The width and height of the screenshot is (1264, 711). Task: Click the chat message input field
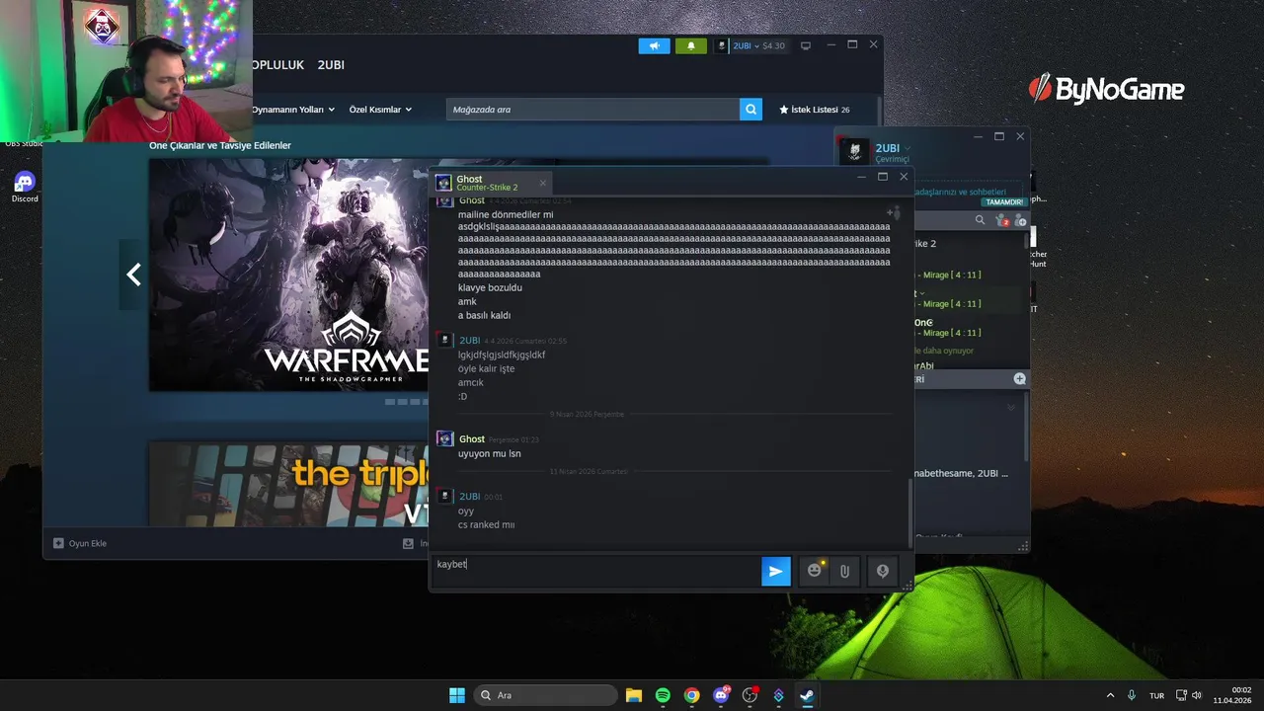596,570
